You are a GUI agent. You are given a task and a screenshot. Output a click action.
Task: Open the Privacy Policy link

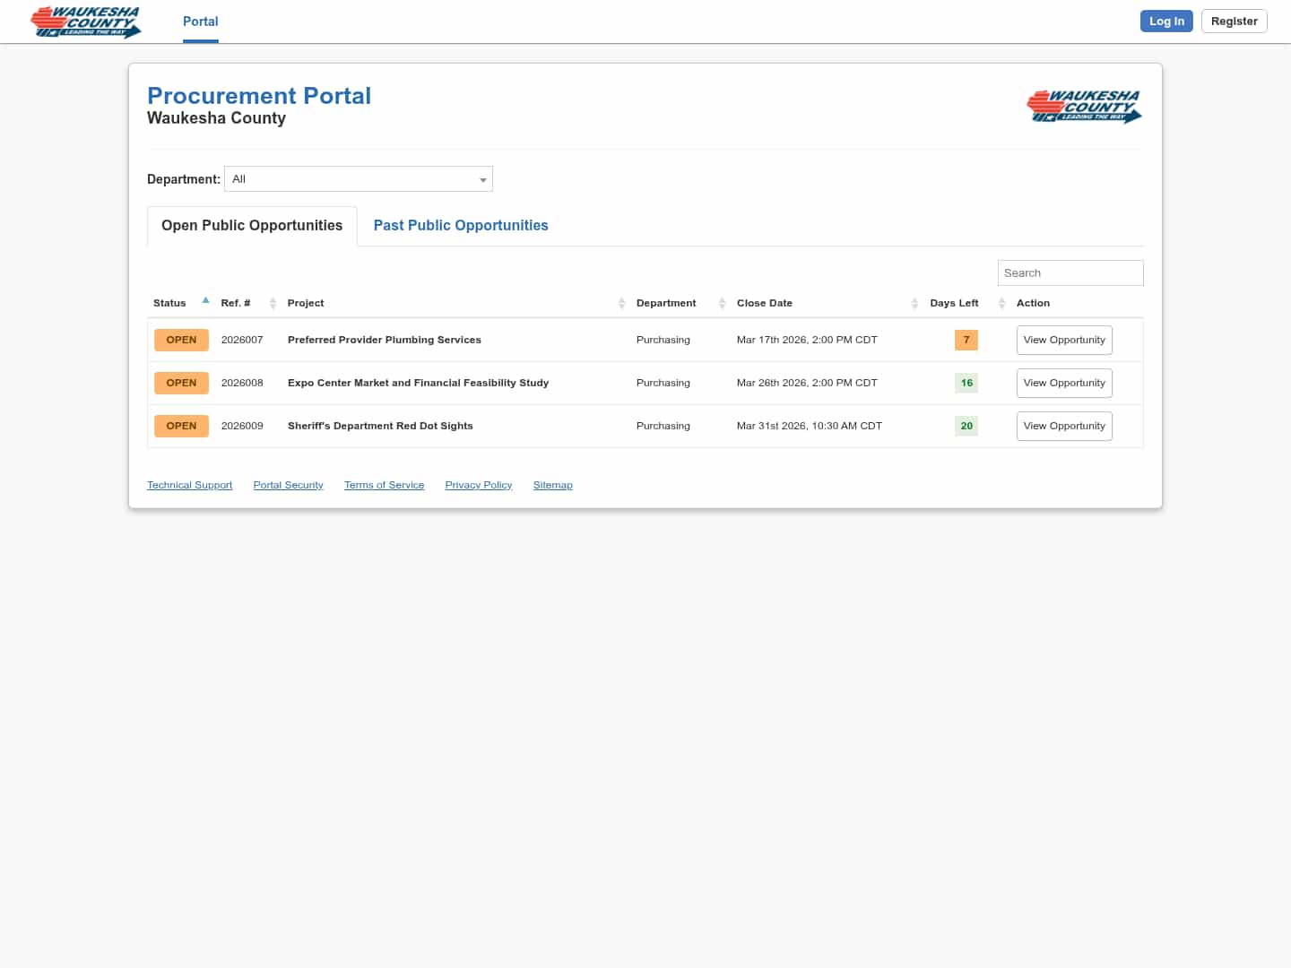point(478,485)
